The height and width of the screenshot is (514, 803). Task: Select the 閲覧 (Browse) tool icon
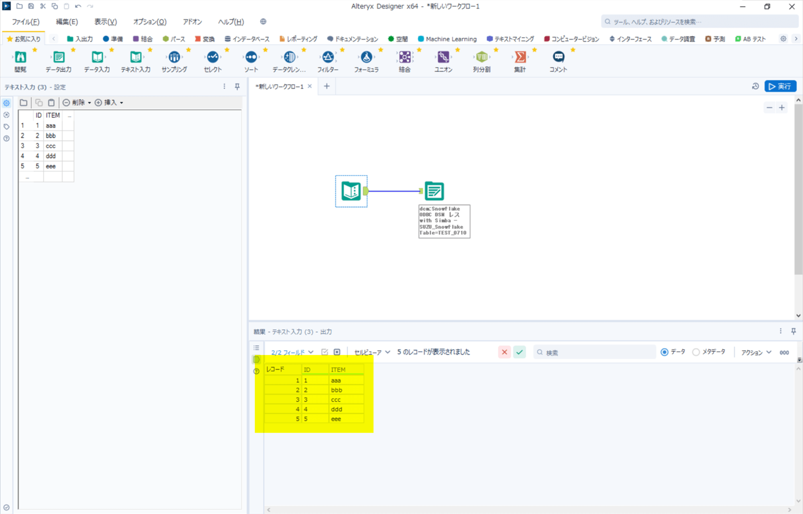tap(20, 57)
